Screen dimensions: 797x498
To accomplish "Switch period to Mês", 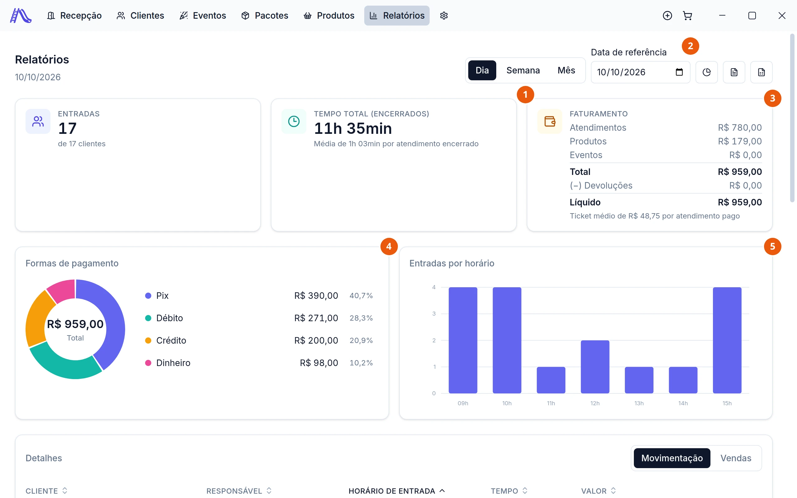I will (566, 70).
